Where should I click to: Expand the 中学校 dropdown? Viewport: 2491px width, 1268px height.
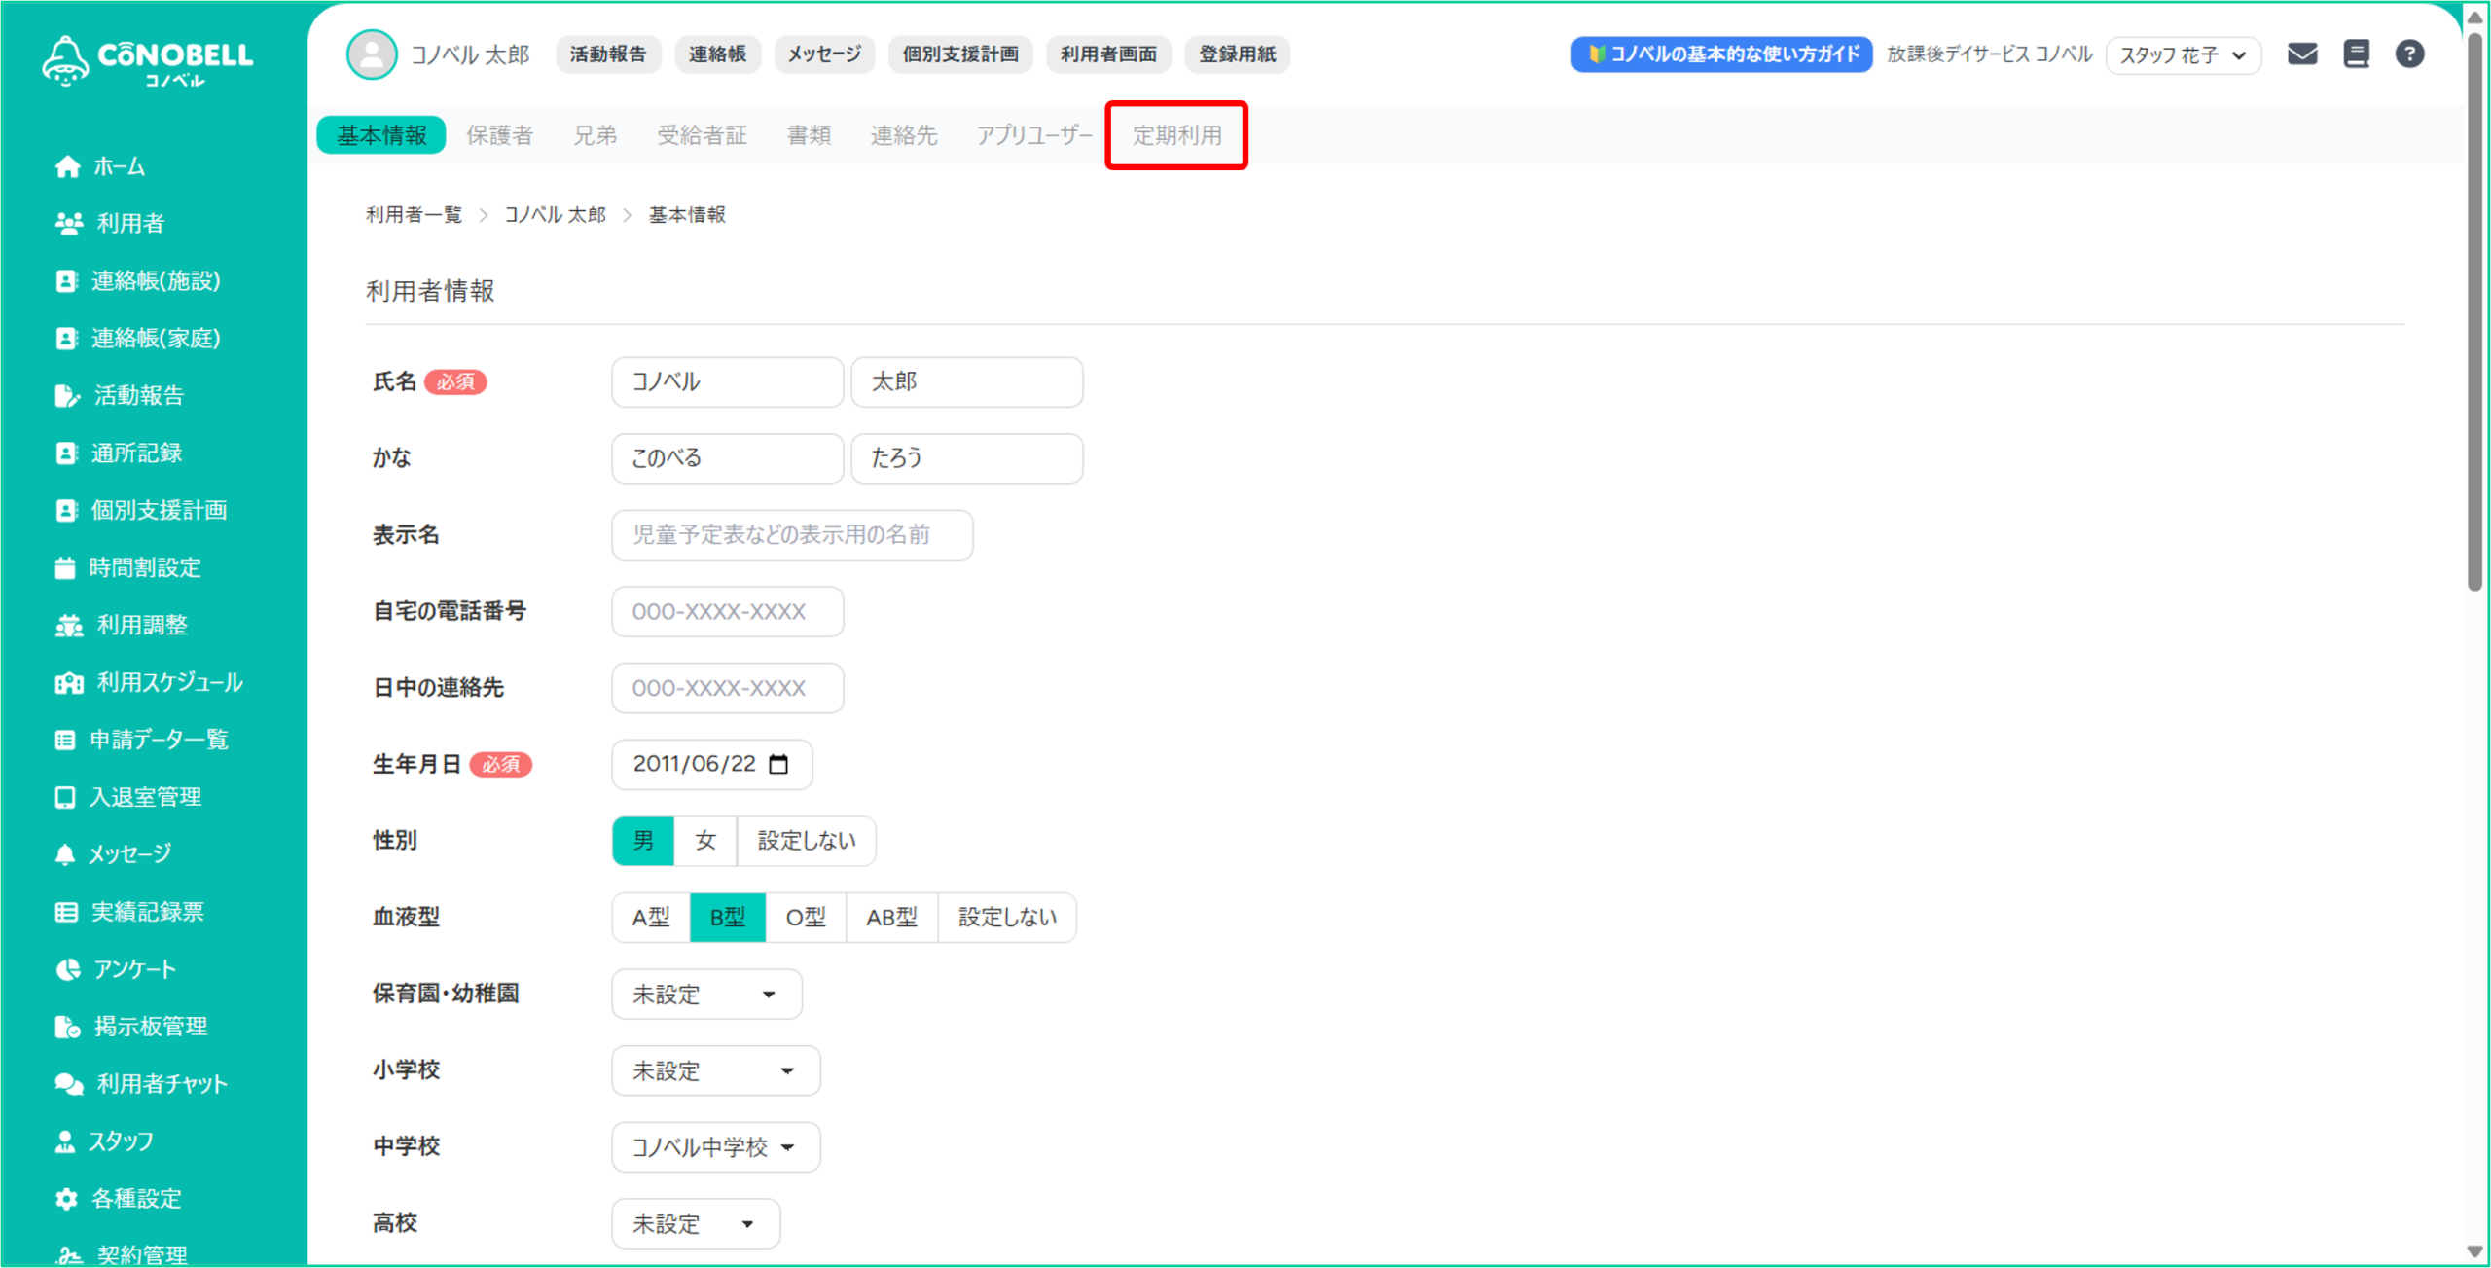coord(715,1146)
